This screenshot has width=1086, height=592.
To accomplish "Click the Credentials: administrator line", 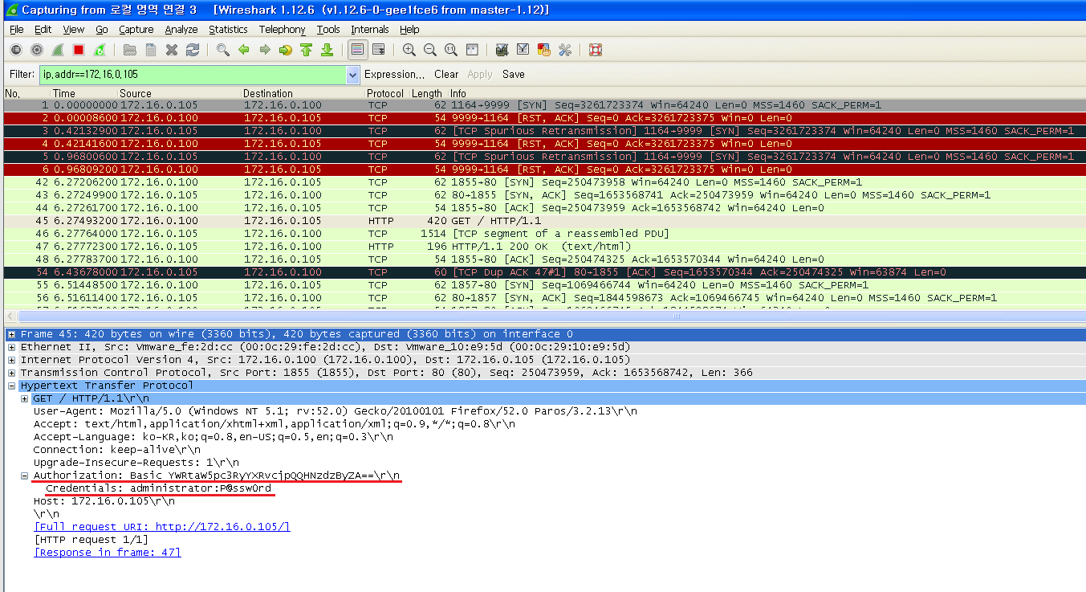I will (x=159, y=488).
